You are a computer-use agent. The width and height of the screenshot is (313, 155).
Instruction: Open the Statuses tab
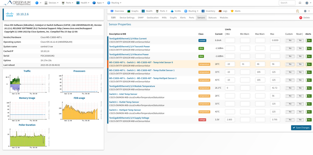pos(212,18)
